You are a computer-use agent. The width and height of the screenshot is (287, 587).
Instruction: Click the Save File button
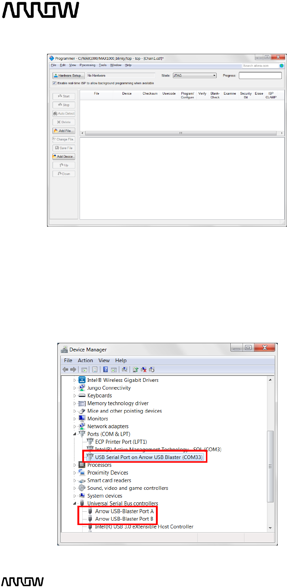[x=64, y=148]
